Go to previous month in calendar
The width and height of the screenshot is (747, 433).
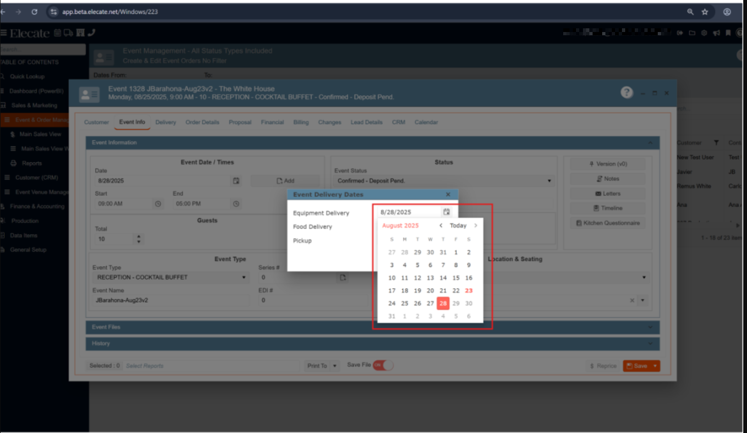click(x=441, y=225)
